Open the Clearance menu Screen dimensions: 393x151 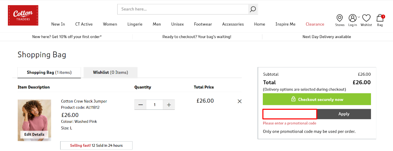tap(315, 24)
